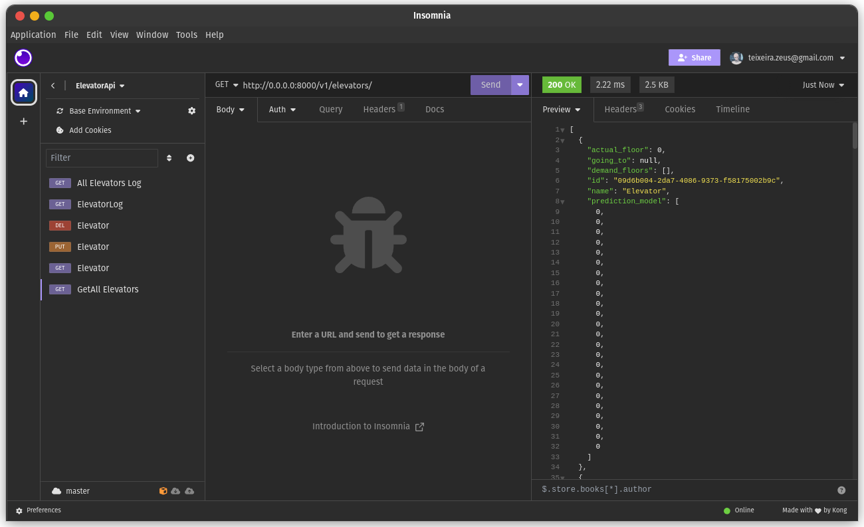Go back using the left chevron

pyautogui.click(x=53, y=86)
